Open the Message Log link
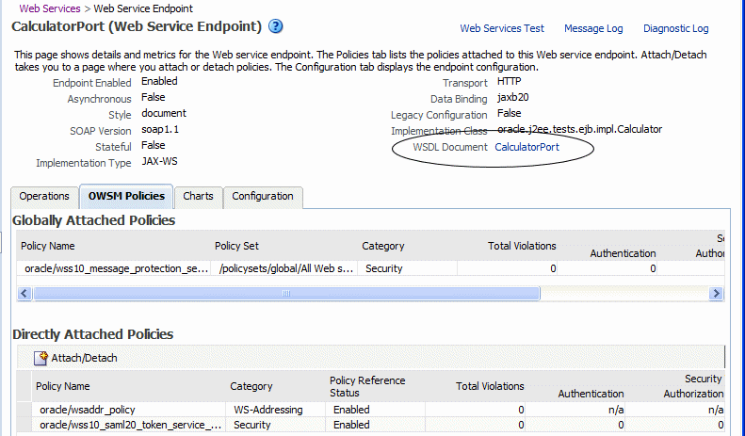 point(592,29)
